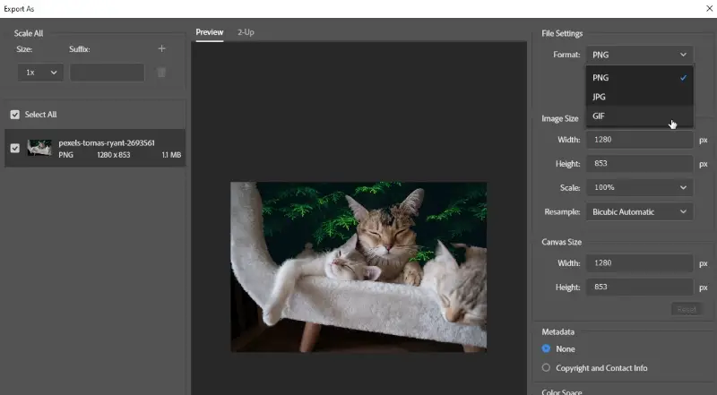Click the file thumbnail in asset list
This screenshot has height=395, width=717.
[39, 149]
